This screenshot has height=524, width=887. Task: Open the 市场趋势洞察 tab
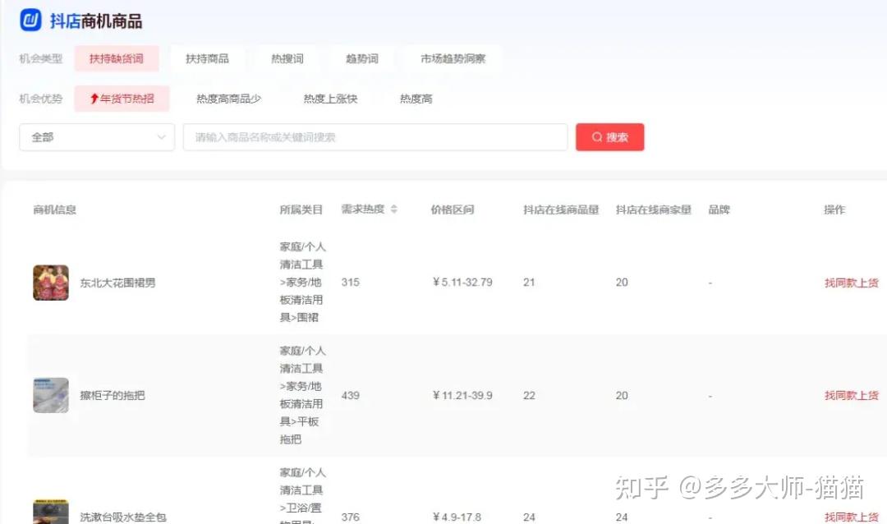coord(453,59)
